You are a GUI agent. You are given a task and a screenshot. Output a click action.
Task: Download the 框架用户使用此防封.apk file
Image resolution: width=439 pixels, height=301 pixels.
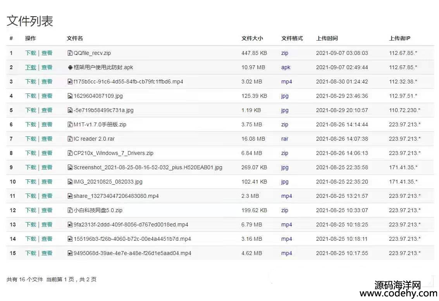31,67
